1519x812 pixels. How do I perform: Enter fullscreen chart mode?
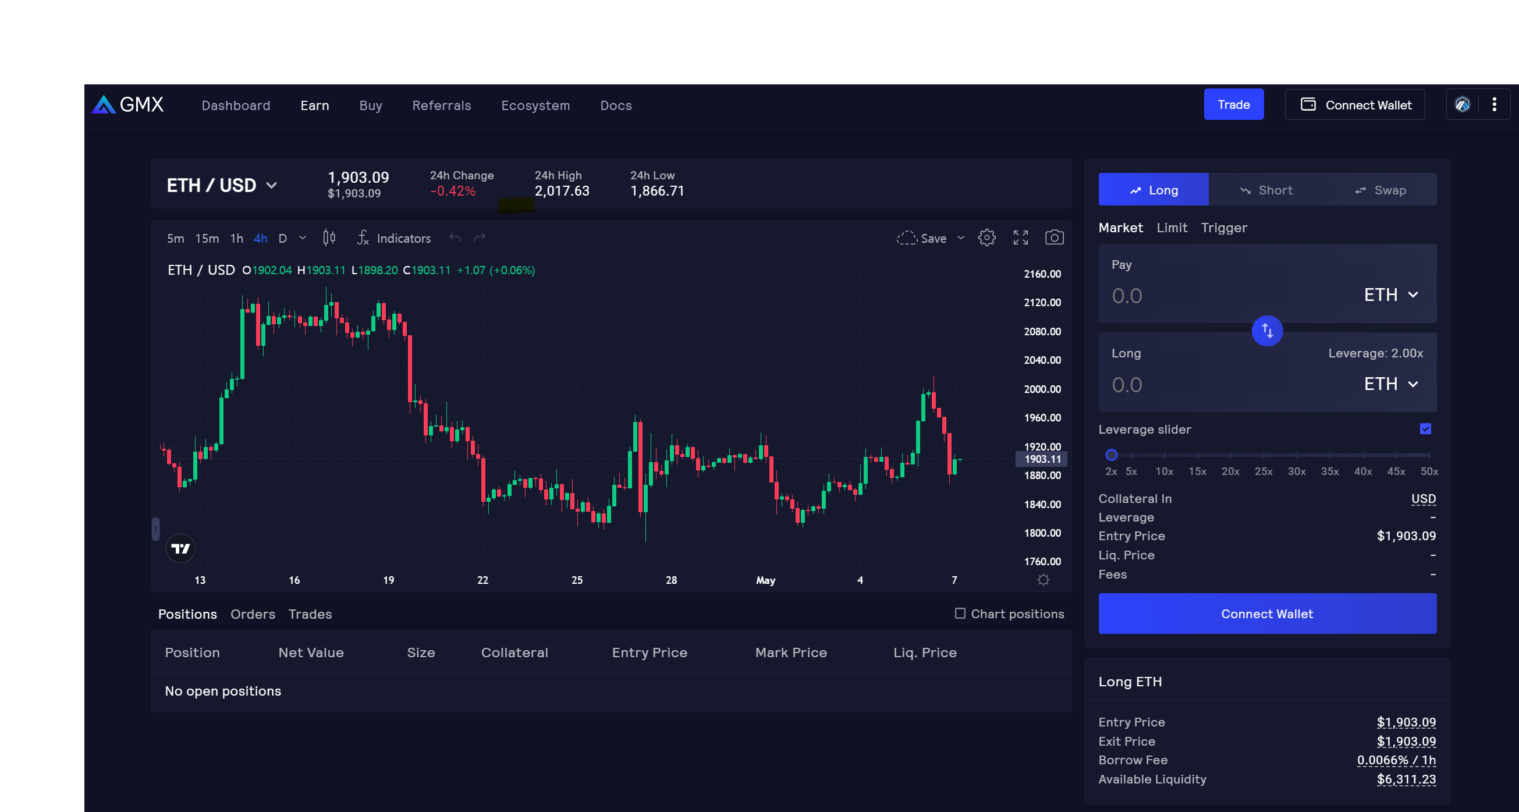coord(1021,237)
